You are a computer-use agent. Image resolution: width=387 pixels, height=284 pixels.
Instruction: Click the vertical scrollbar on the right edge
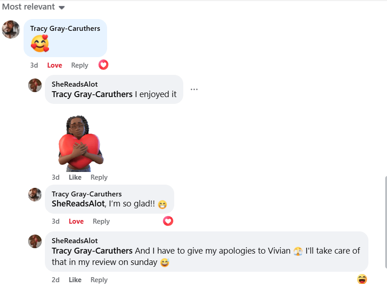[386, 222]
